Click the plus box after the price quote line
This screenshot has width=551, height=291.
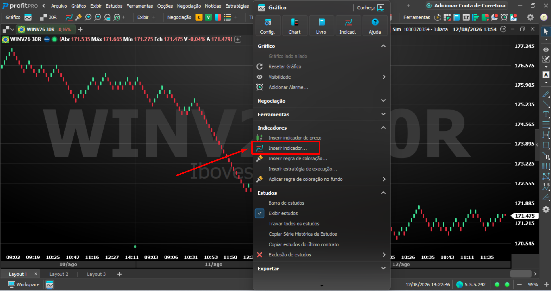(x=238, y=39)
